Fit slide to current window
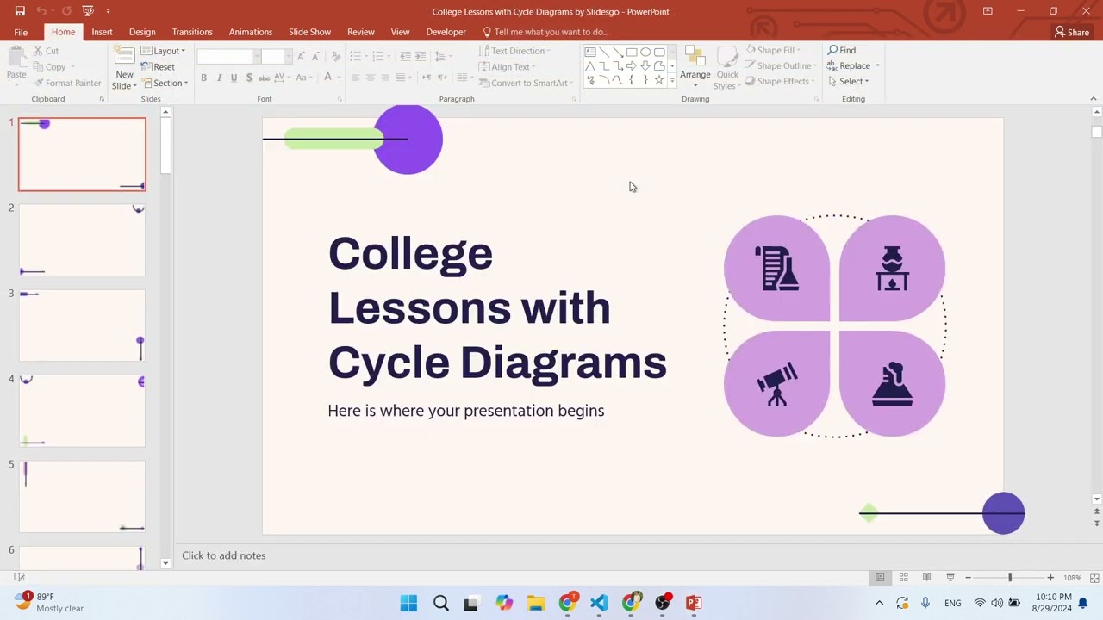The image size is (1103, 620). coord(1095,578)
